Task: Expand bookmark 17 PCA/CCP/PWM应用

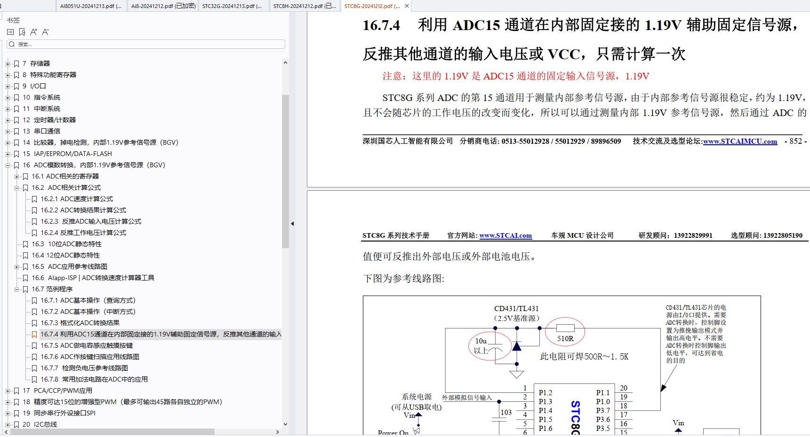Action: tap(8, 390)
